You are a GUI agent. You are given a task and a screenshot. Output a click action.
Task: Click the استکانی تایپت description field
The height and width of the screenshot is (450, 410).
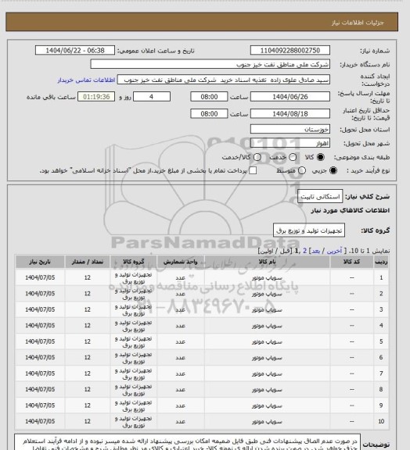click(320, 197)
